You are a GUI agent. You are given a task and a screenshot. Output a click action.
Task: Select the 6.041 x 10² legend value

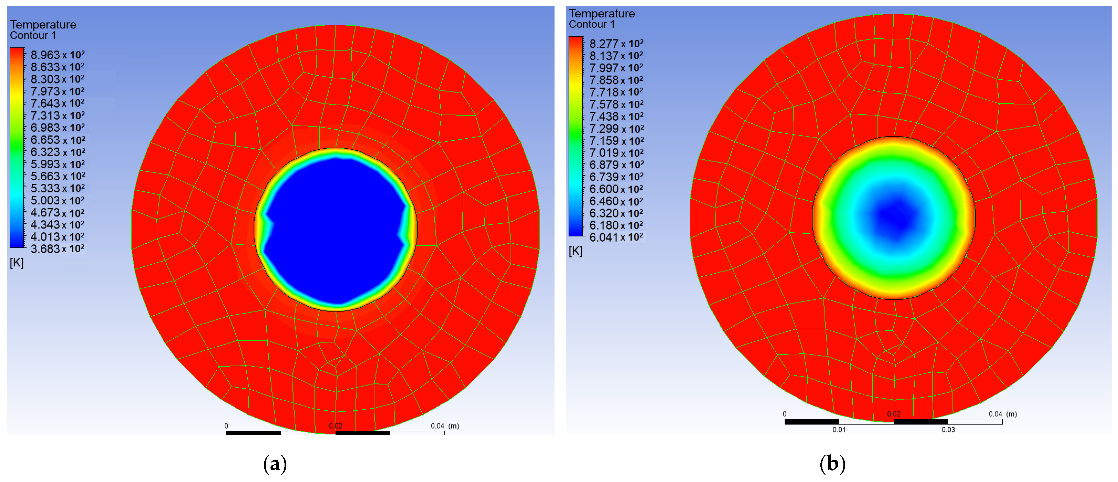coord(616,237)
